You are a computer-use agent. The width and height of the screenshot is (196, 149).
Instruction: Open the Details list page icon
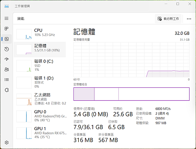[7, 79]
